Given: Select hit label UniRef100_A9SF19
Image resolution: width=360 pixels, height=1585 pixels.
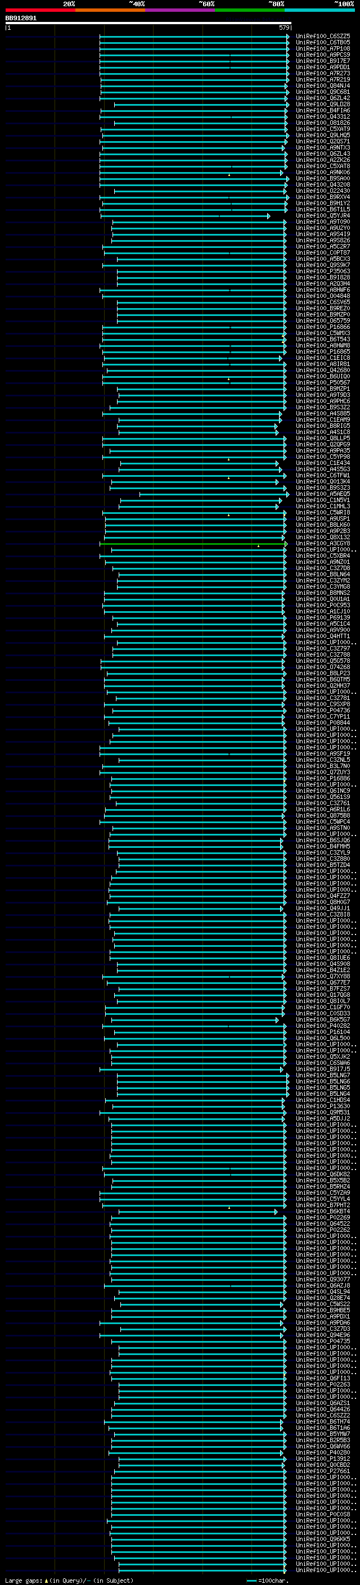Looking at the screenshot, I should (323, 754).
